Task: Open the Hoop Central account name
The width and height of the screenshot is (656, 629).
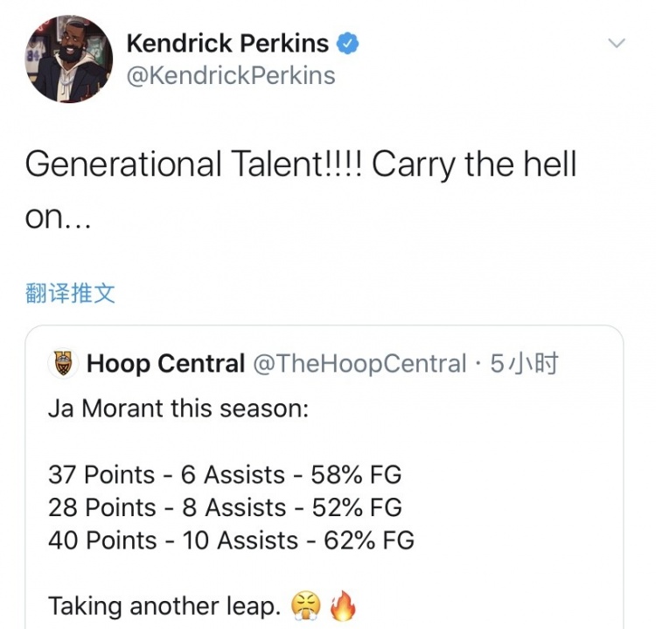Action: 165,364
